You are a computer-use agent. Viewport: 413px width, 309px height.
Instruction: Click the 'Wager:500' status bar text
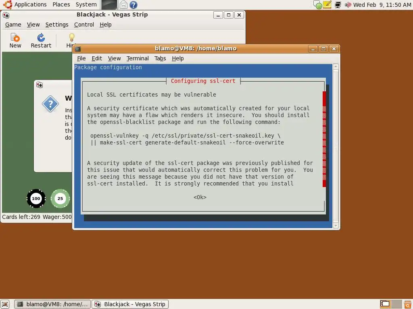(57, 217)
